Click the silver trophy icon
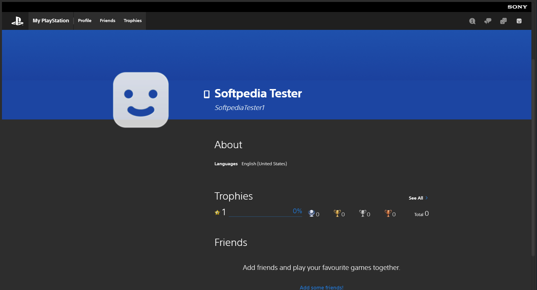Viewport: 537px width, 290px height. pos(363,213)
